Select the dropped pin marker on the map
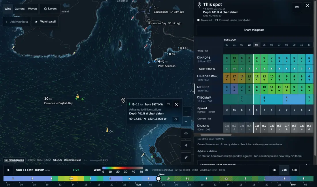 pyautogui.click(x=123, y=100)
